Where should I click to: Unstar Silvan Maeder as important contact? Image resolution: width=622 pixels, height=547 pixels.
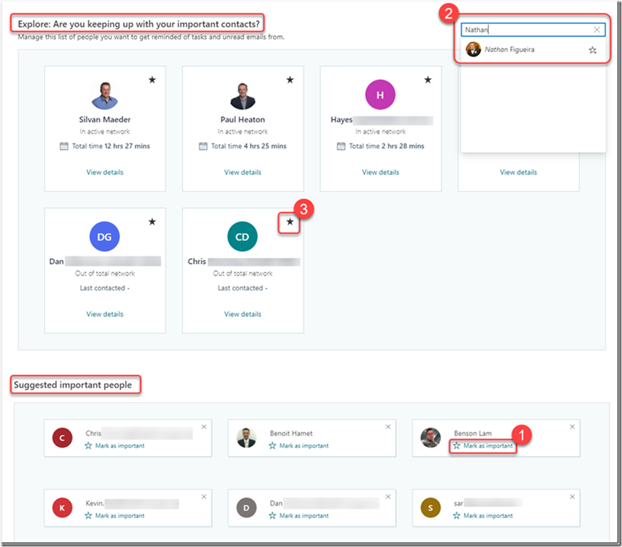[152, 80]
